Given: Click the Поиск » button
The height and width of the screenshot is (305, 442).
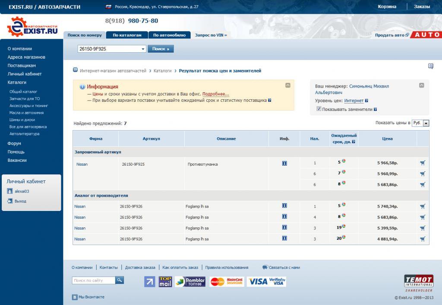Looking at the screenshot, I should 161,49.
